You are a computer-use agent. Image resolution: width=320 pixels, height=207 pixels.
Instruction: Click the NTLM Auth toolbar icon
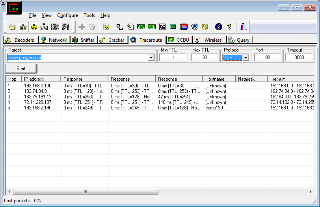45,27
